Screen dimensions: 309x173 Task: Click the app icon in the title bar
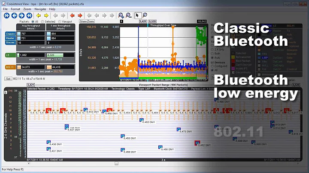point(3,4)
